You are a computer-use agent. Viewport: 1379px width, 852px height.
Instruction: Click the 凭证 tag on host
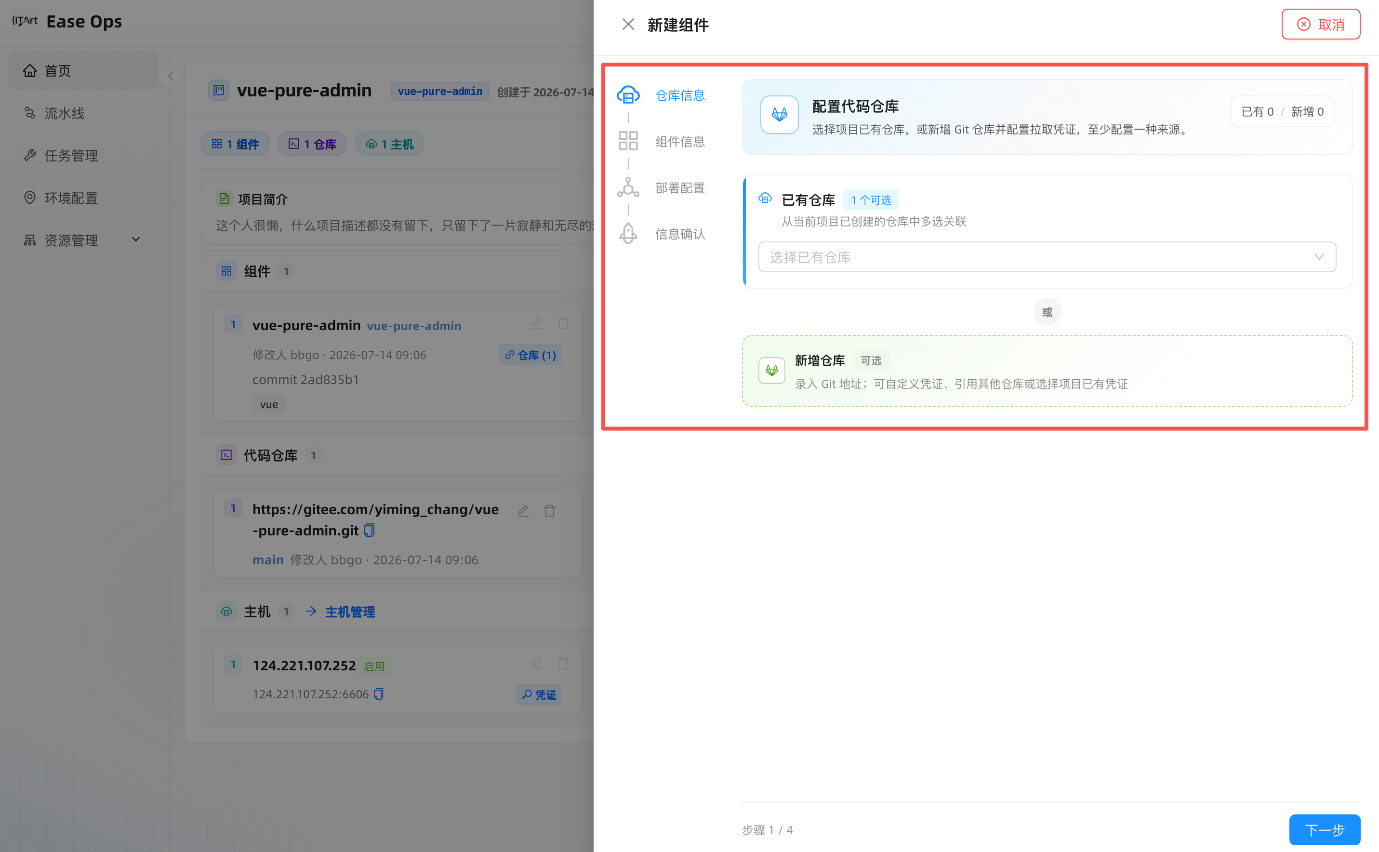tap(539, 694)
